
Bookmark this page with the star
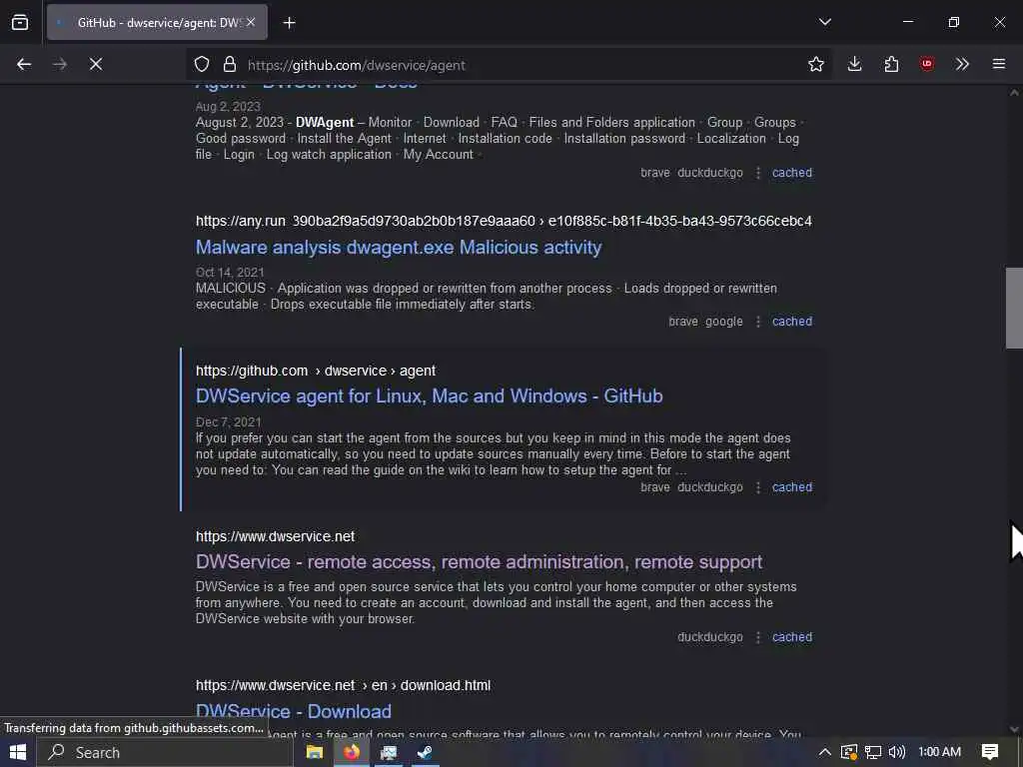tap(815, 64)
